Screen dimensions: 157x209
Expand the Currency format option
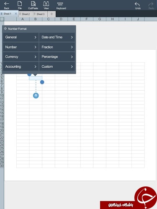pyautogui.click(x=21, y=57)
